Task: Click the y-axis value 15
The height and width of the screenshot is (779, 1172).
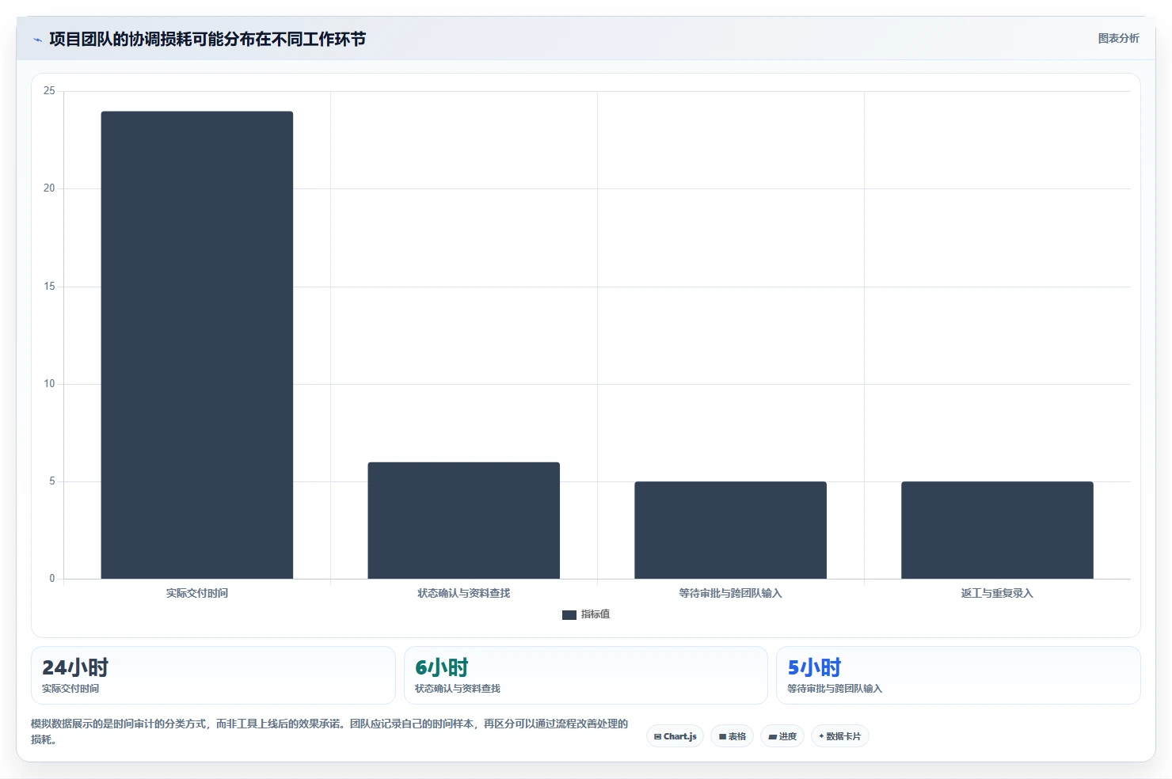Action: tap(49, 287)
